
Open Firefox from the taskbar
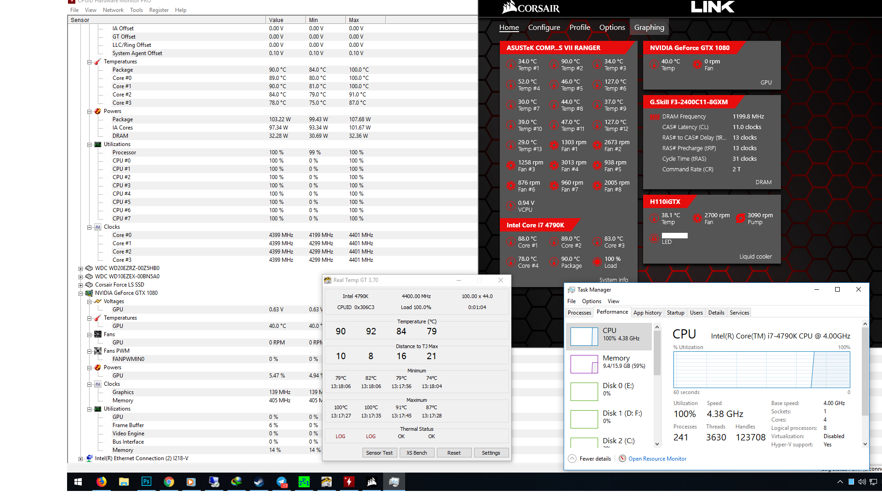tap(102, 482)
